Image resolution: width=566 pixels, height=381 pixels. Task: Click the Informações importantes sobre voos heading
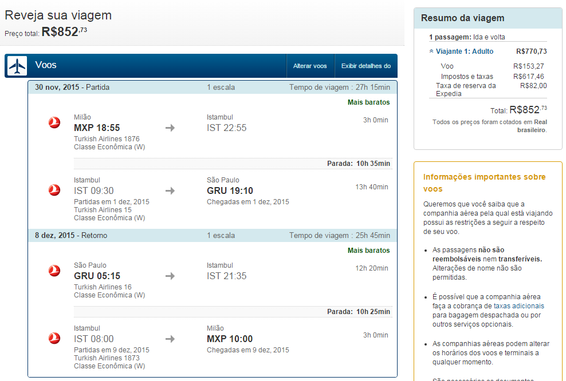(x=485, y=182)
